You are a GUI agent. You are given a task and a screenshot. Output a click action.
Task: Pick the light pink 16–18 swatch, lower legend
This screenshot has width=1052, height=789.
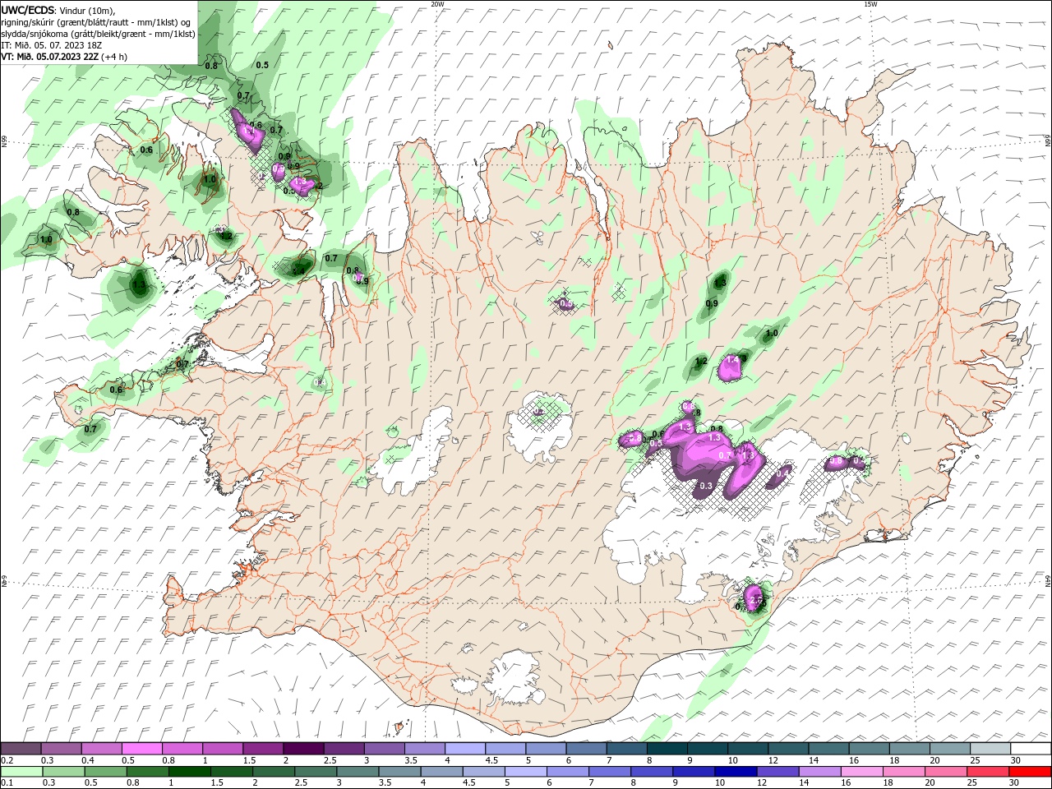861,771
